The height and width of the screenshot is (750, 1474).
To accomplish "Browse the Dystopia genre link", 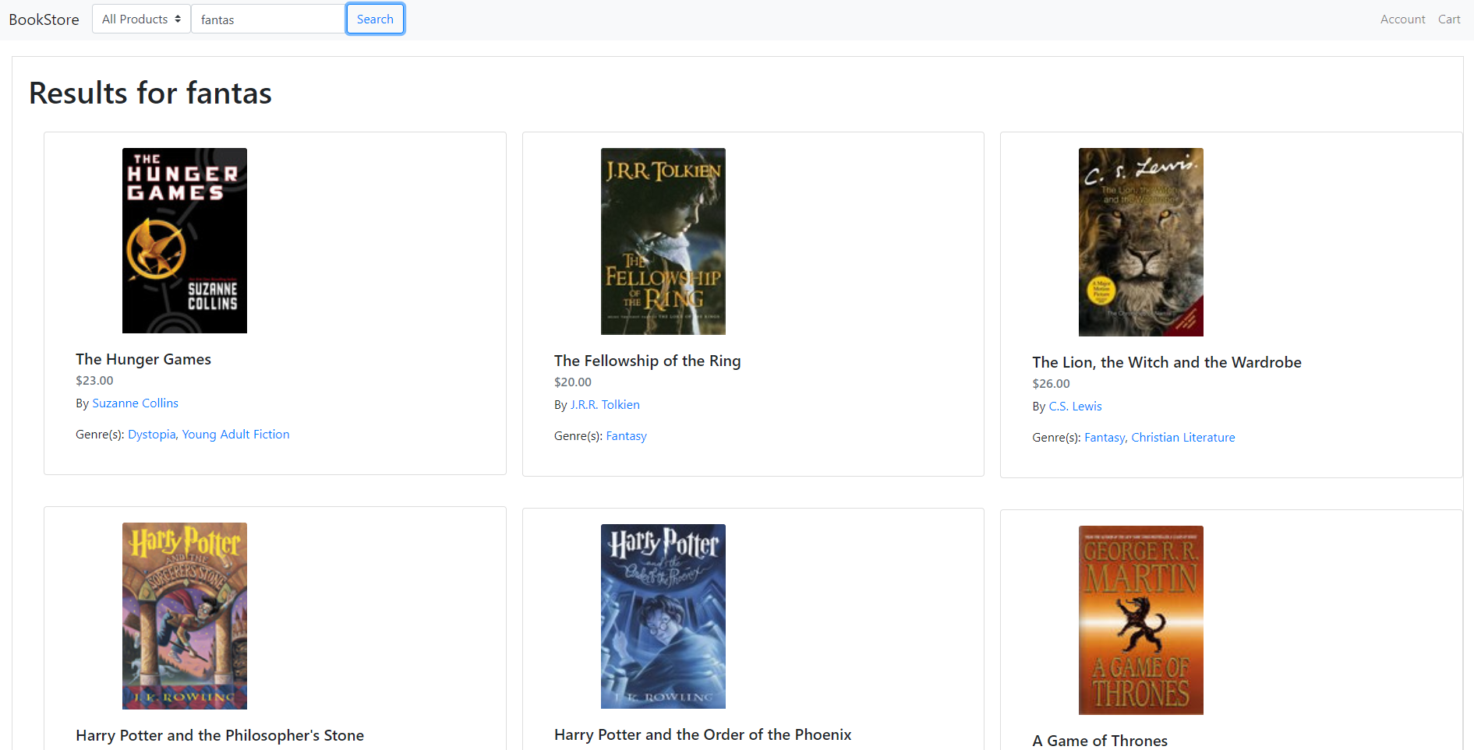I will [151, 435].
